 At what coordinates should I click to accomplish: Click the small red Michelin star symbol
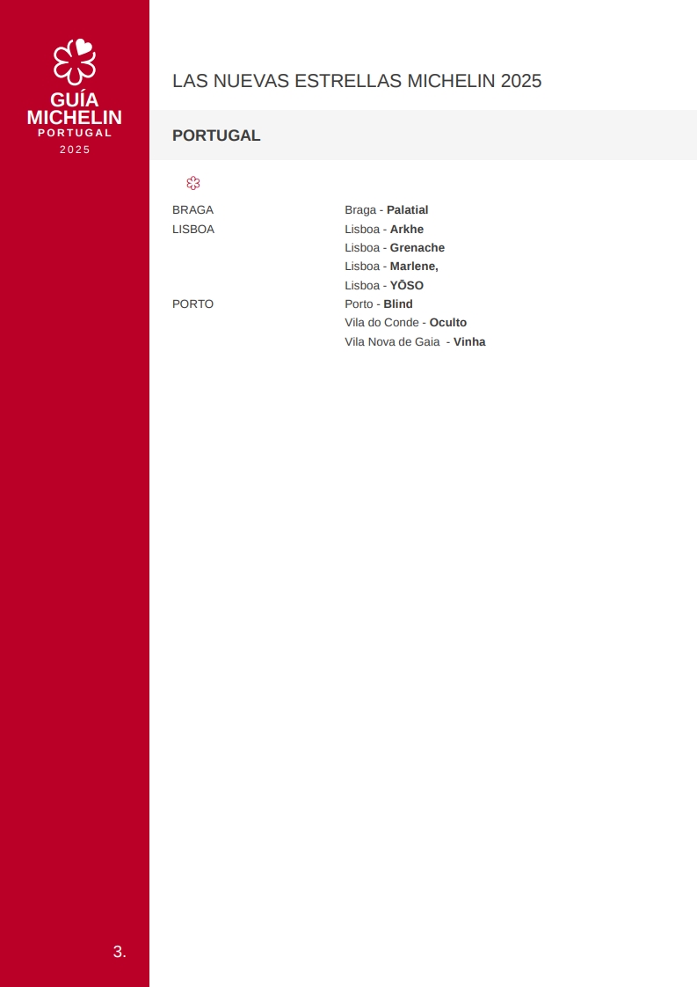(193, 183)
